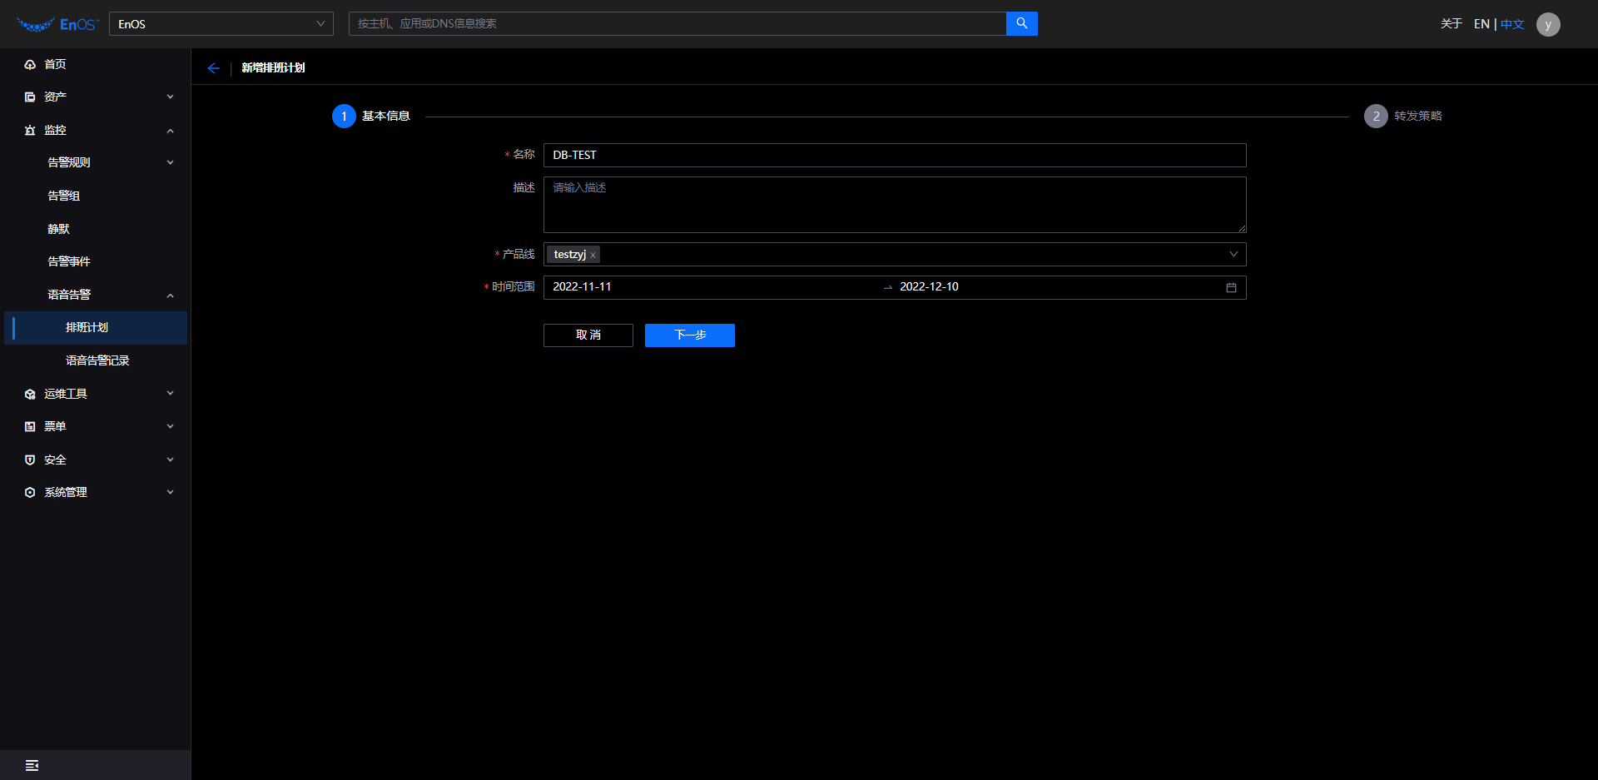Click the back arrow beside 新增排班计划
Image resolution: width=1598 pixels, height=780 pixels.
[214, 68]
